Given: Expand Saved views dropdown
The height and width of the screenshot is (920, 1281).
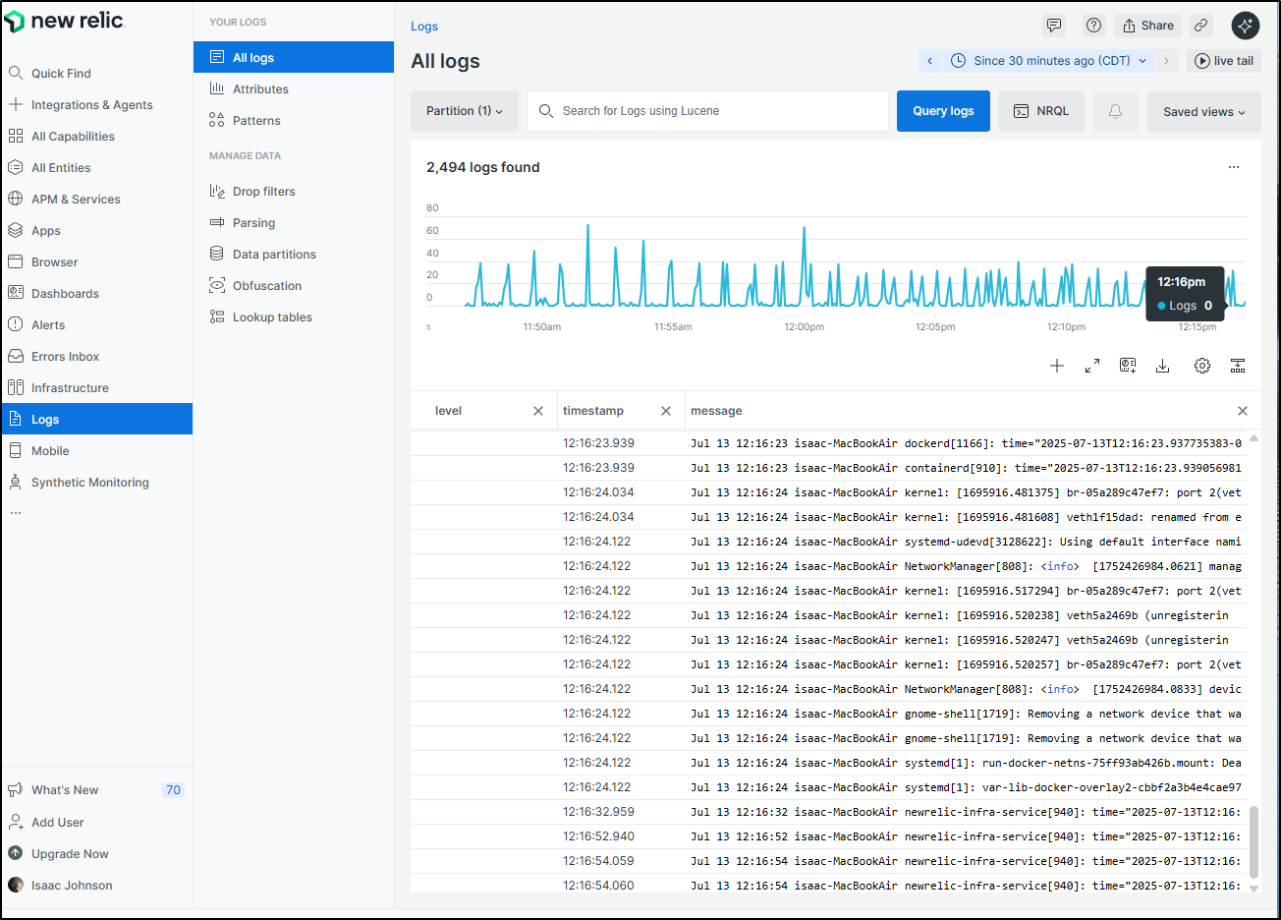Looking at the screenshot, I should click(1204, 111).
